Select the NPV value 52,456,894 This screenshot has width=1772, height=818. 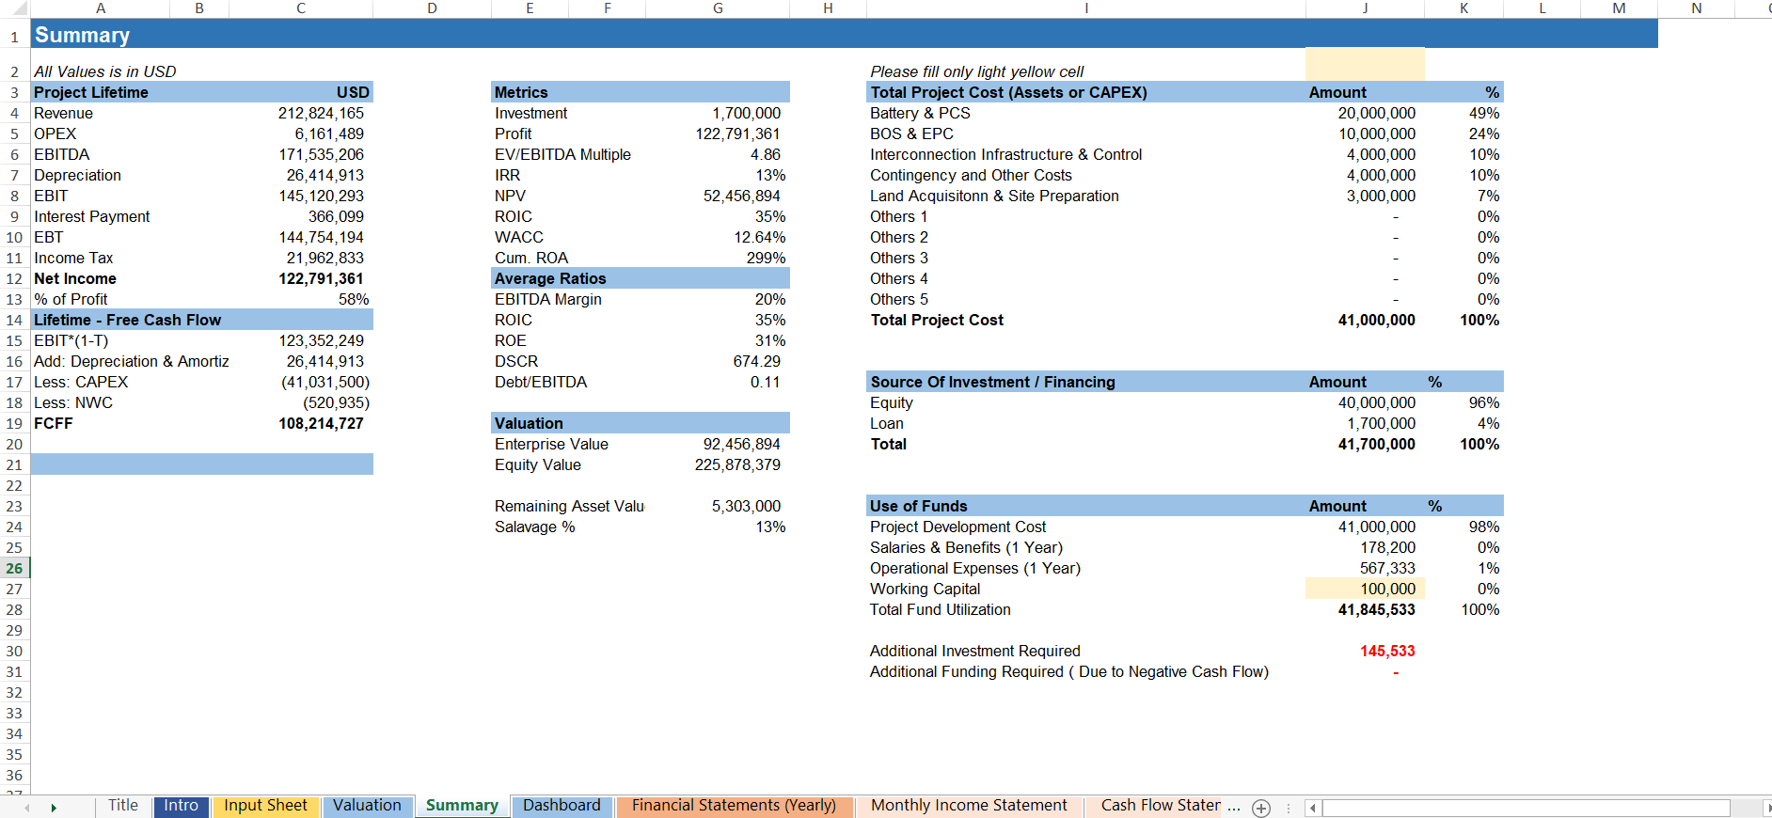click(741, 196)
